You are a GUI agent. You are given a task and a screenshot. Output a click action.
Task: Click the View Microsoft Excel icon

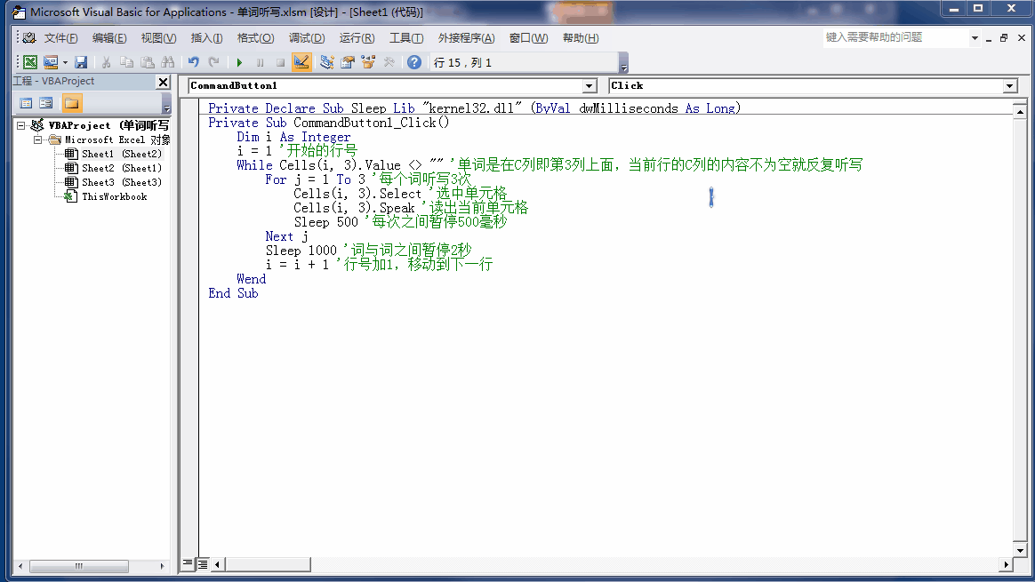coord(30,62)
